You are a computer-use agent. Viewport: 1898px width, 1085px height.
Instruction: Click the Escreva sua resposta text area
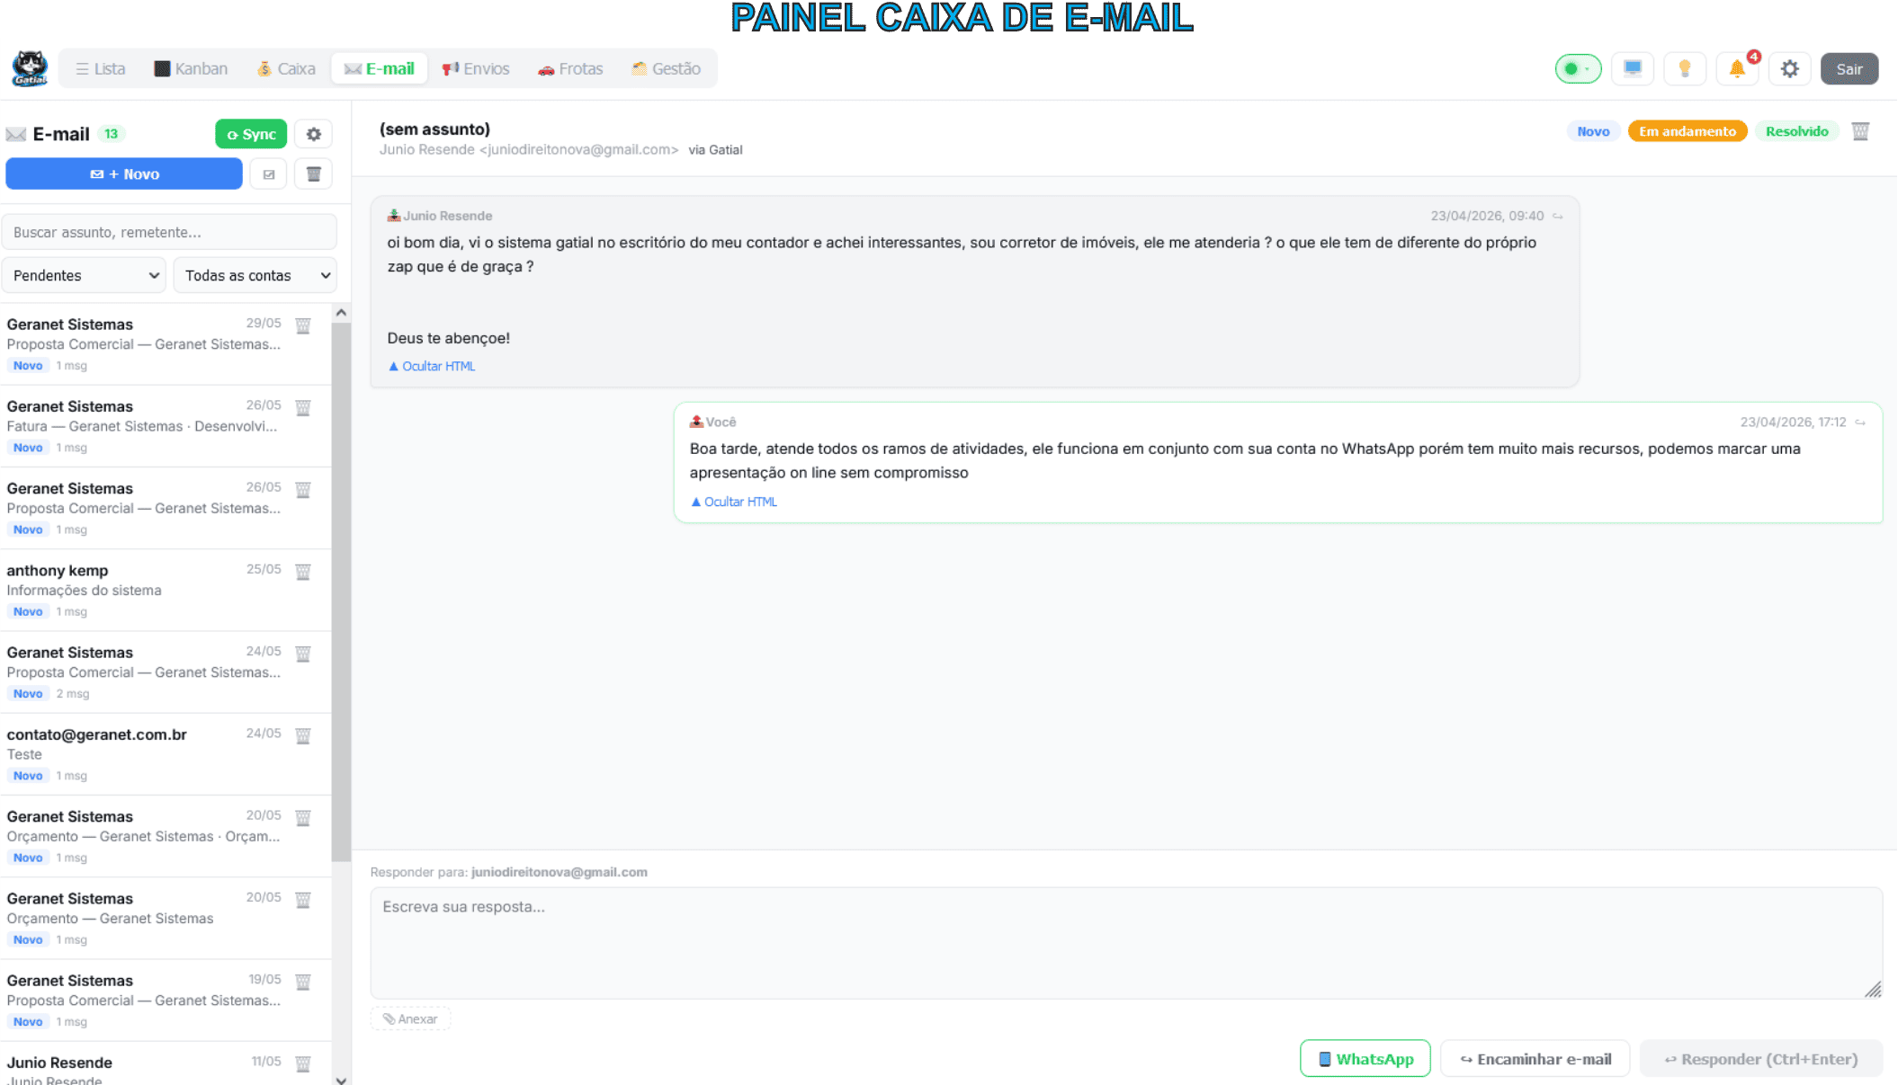1126,942
